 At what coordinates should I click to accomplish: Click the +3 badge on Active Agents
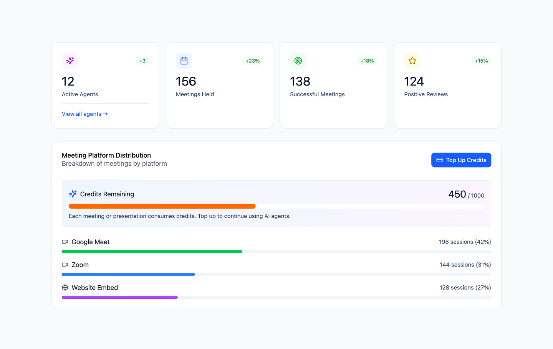point(142,61)
